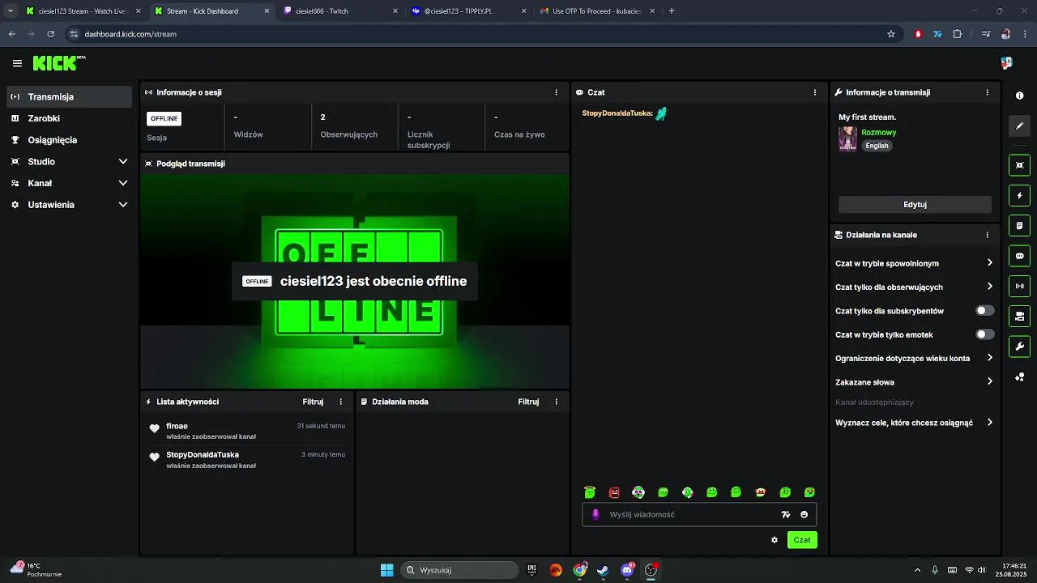
Task: Open the info icon in right sidebar
Action: (1019, 96)
